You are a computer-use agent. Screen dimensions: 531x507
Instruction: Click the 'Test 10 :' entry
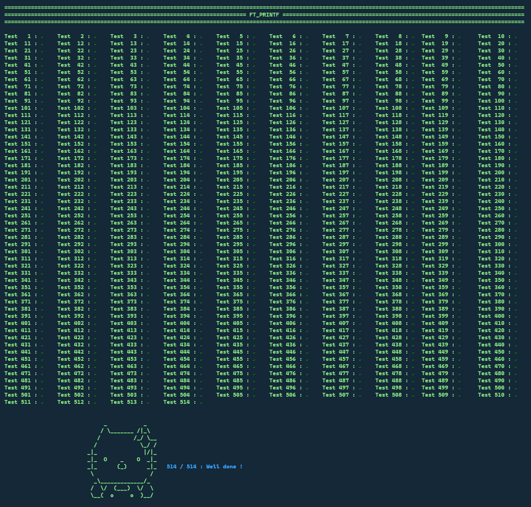[494, 36]
